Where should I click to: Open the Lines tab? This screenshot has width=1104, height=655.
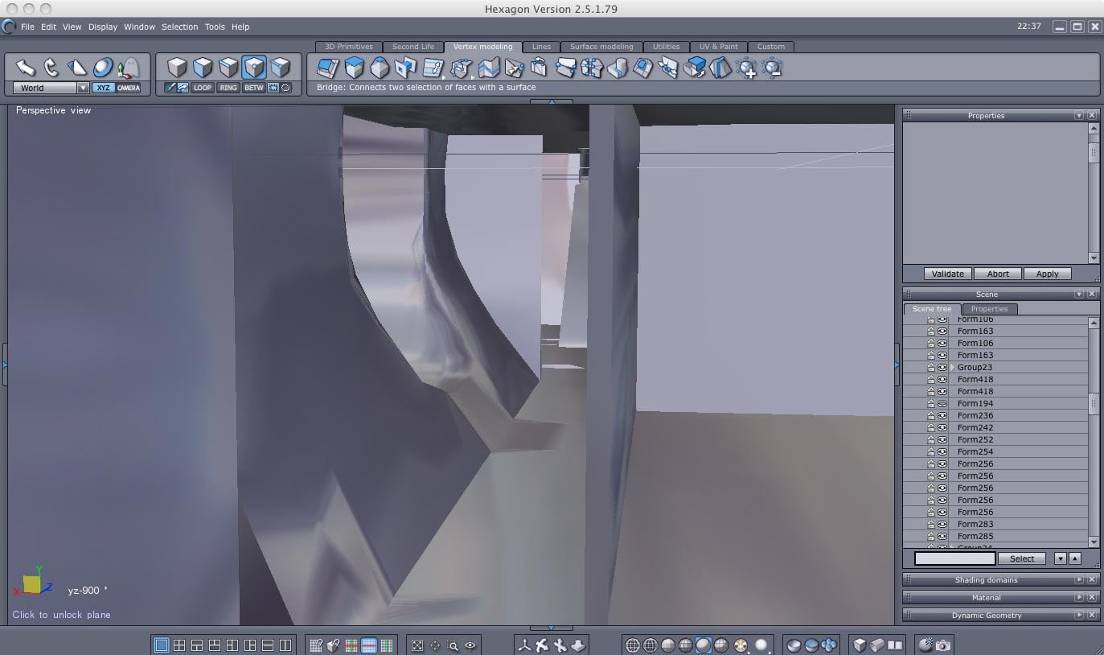coord(541,47)
